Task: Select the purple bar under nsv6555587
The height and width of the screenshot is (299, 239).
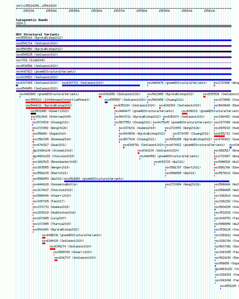Action: click(106, 102)
